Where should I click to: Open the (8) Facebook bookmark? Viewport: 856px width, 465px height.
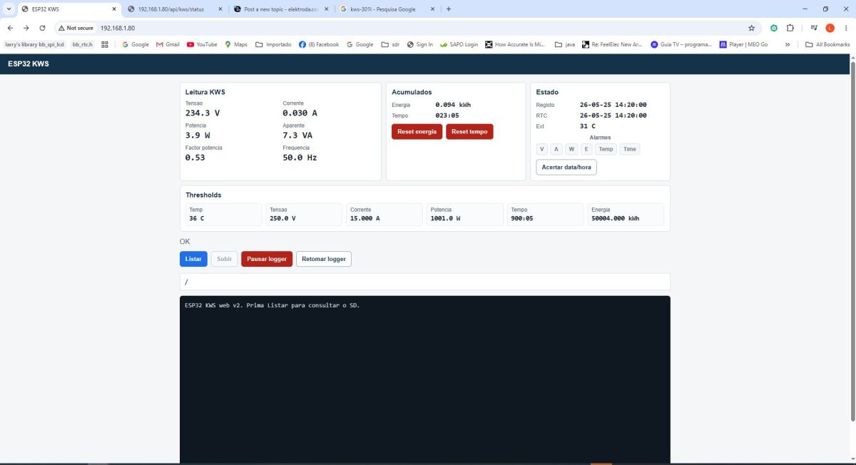319,44
